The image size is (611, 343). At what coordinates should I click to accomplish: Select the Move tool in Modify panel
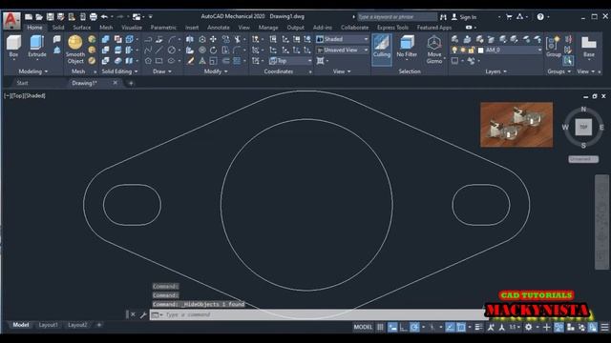point(213,39)
